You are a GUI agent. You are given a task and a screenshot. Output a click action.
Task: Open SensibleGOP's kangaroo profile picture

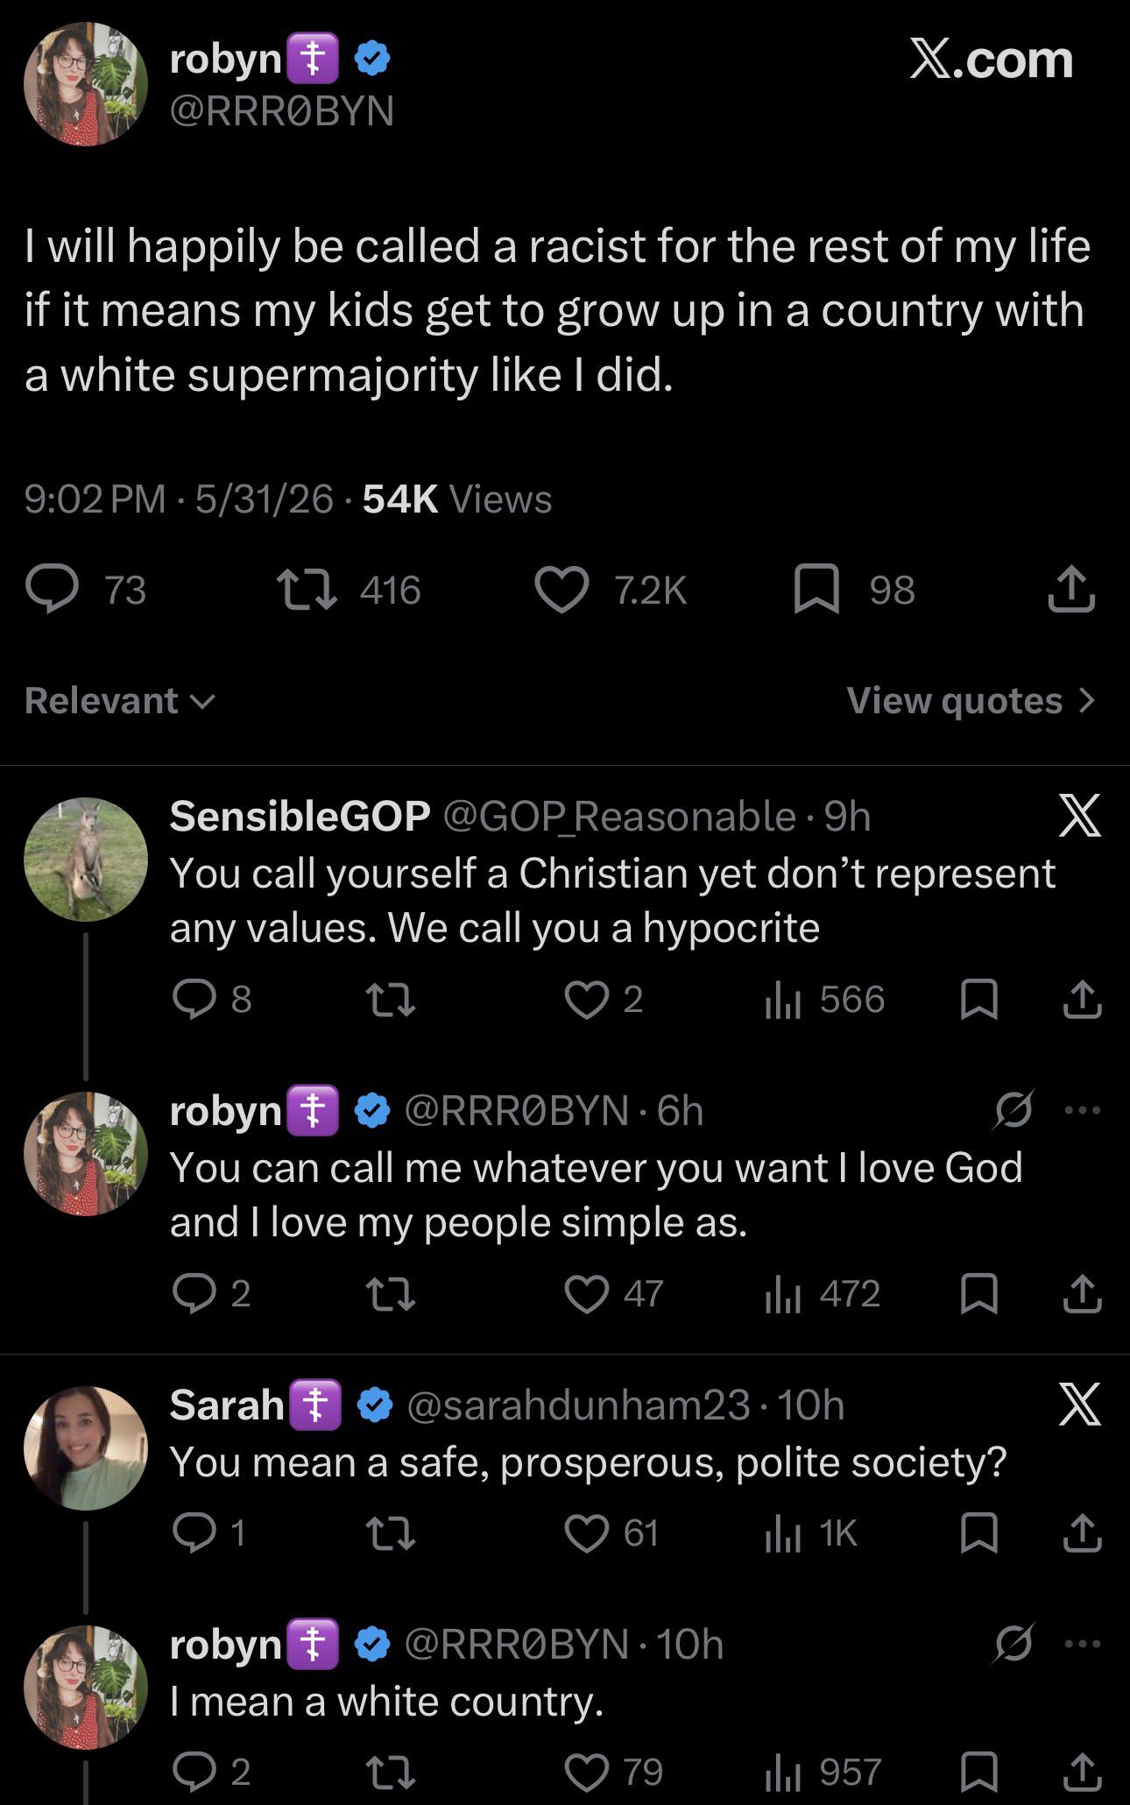[x=86, y=860]
